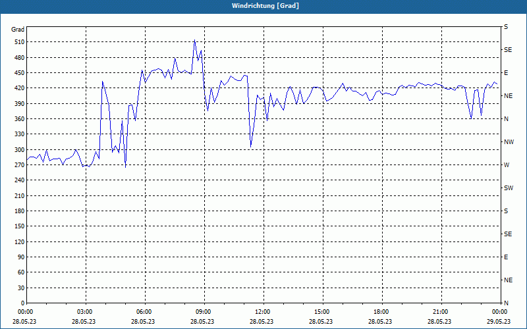Click the 'Windrichtung [Grad]' chart title
This screenshot has height=329, width=527.
(x=265, y=6)
